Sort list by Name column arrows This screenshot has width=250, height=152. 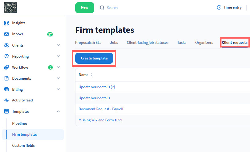[x=91, y=75]
